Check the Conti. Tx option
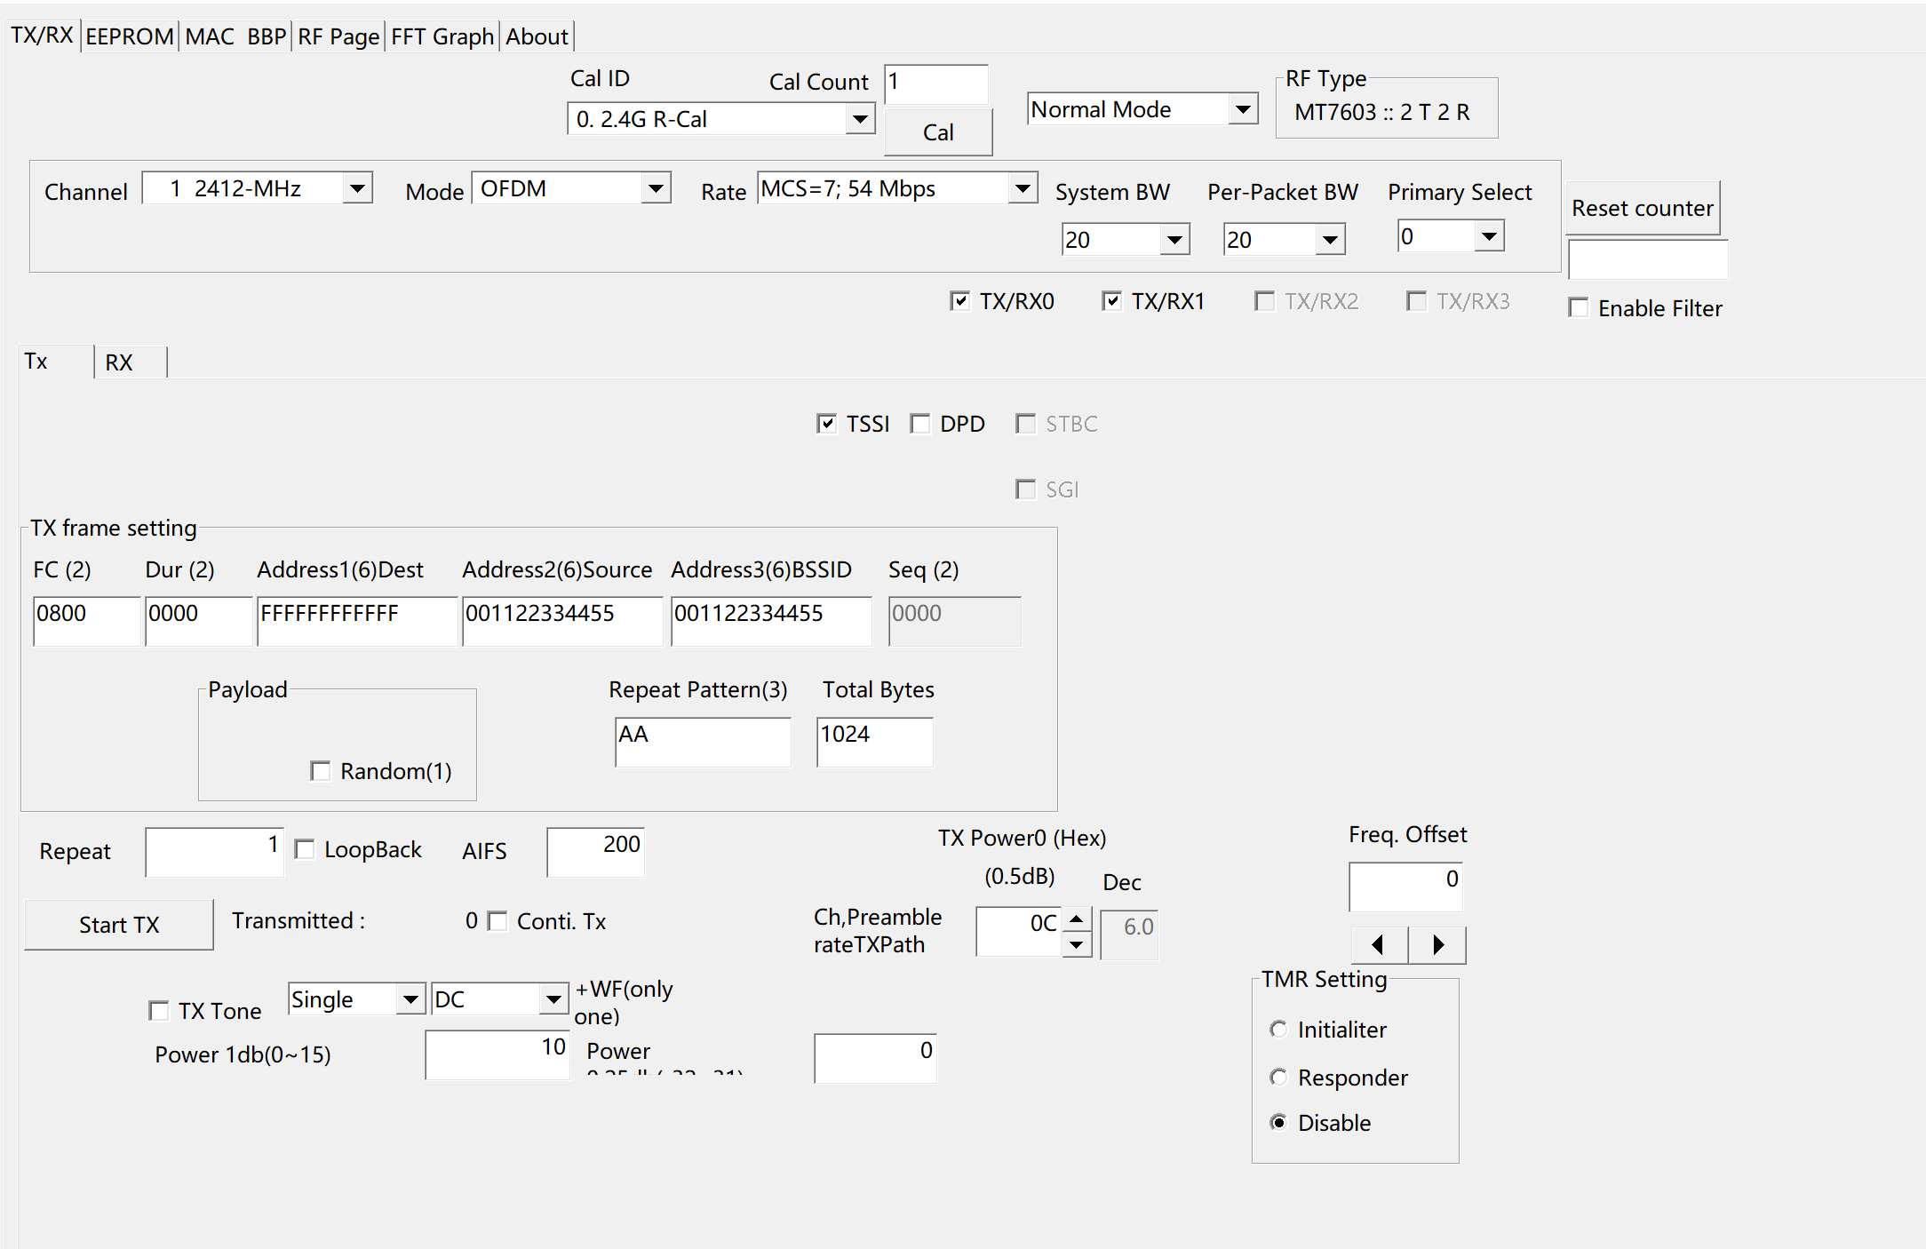Viewport: 1926px width, 1249px height. (x=497, y=921)
